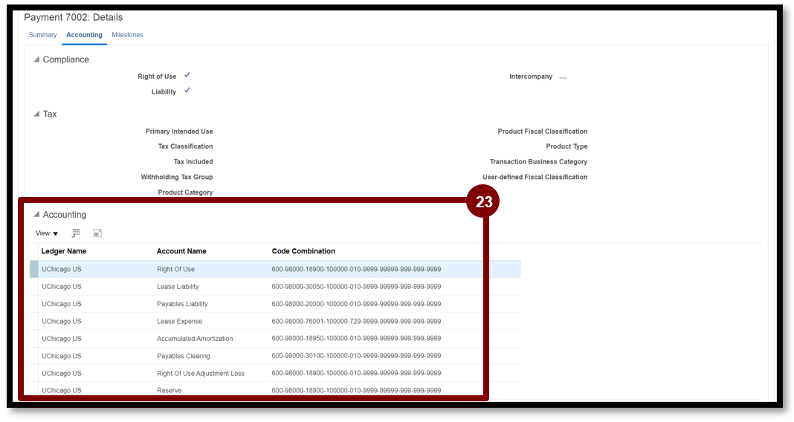Viewport: 794px width, 422px height.
Task: Click UChicago US in the Adjustment Loss row
Action: pyautogui.click(x=61, y=374)
